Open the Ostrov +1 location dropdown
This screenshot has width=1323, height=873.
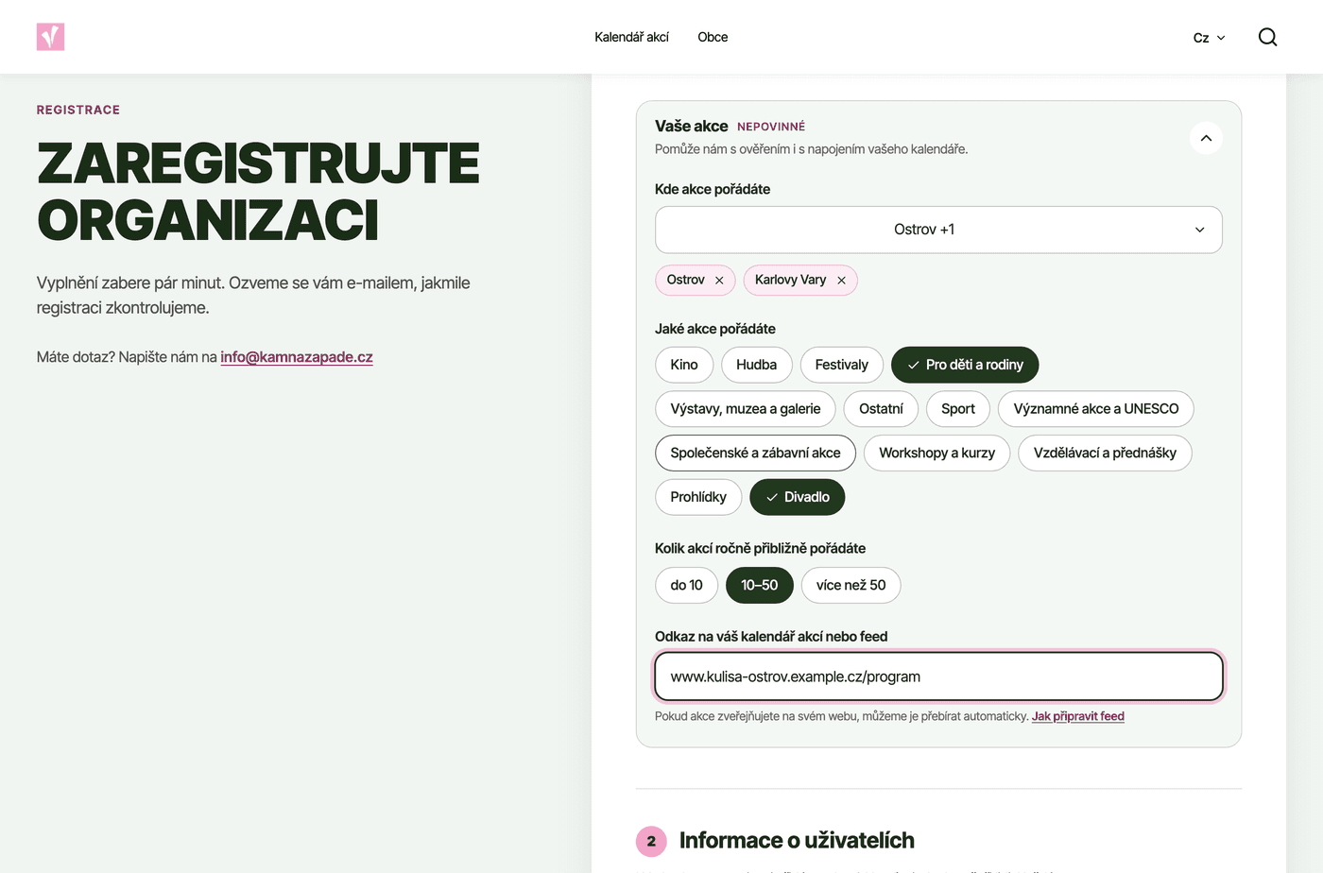(x=938, y=230)
